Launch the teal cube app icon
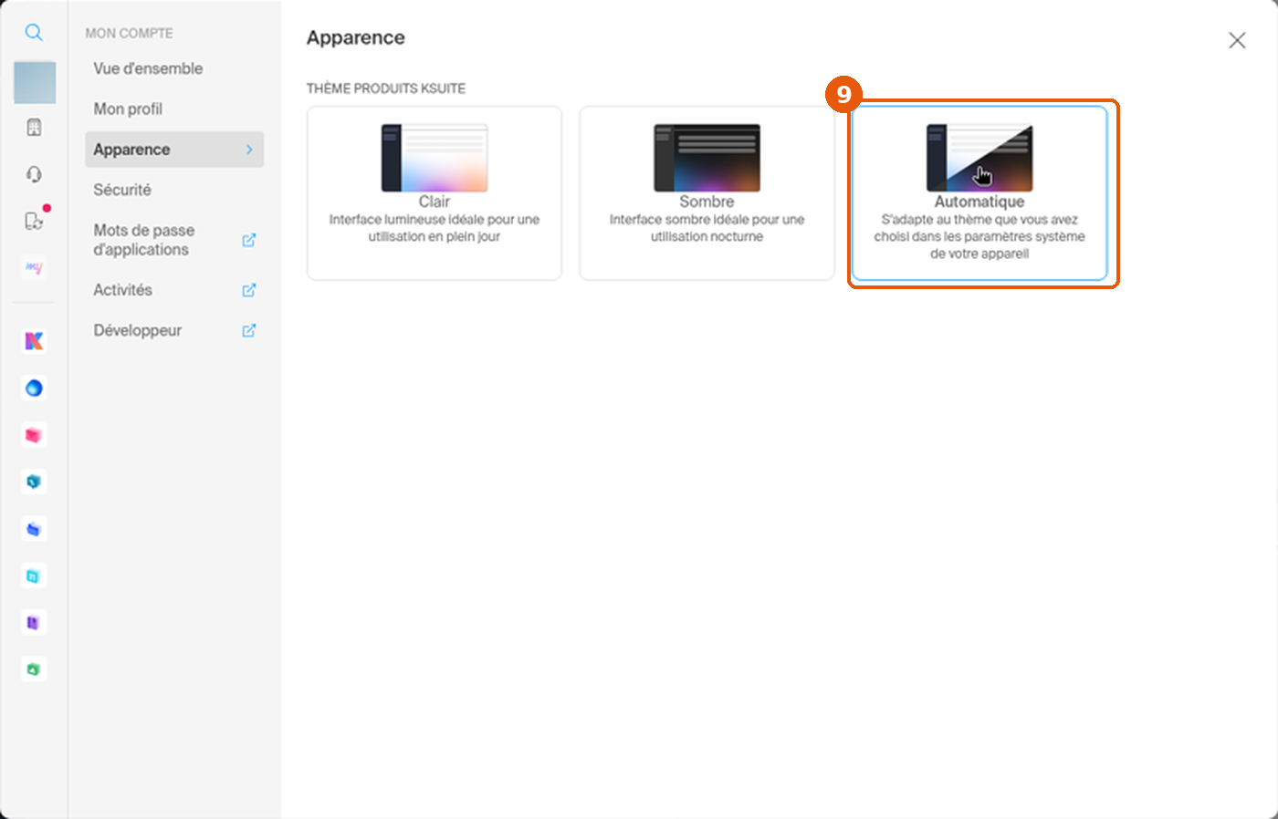The height and width of the screenshot is (819, 1278). [34, 482]
